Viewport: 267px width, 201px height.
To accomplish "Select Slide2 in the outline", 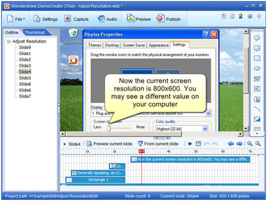I will pyautogui.click(x=25, y=60).
